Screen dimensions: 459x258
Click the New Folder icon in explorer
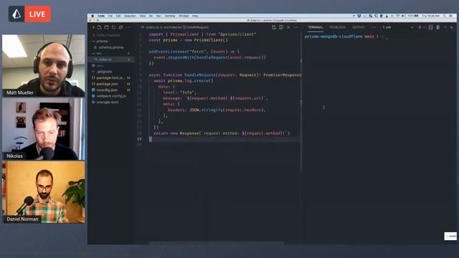(107, 27)
